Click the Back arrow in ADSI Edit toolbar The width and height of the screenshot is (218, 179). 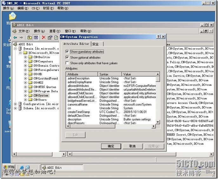tap(15, 37)
